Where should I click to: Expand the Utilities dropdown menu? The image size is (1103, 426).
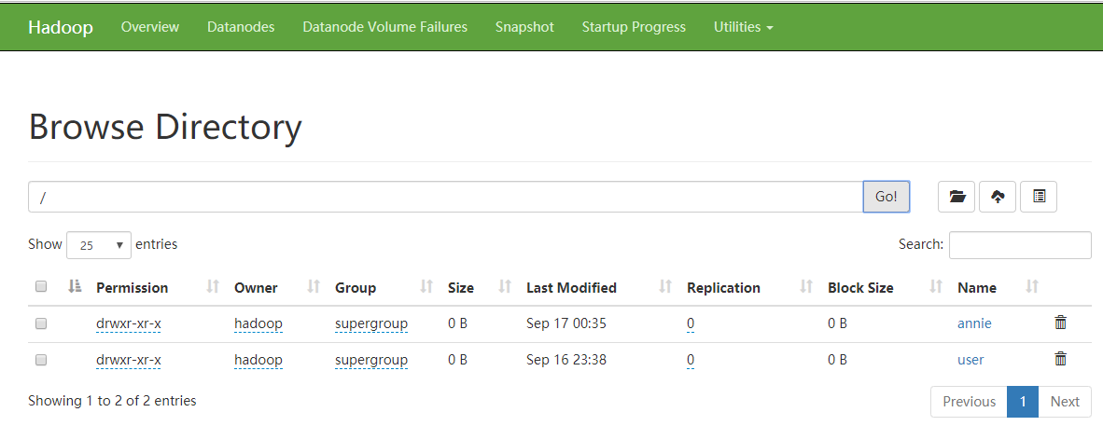tap(743, 27)
